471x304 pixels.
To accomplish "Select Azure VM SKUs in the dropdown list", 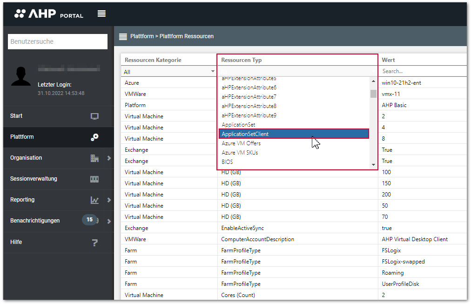I will pyautogui.click(x=294, y=153).
